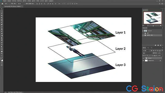Select the Crop tool
The width and height of the screenshot is (165, 93).
click(2, 18)
